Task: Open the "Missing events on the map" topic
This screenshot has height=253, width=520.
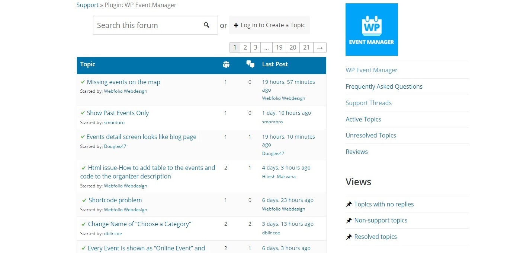Action: [123, 82]
